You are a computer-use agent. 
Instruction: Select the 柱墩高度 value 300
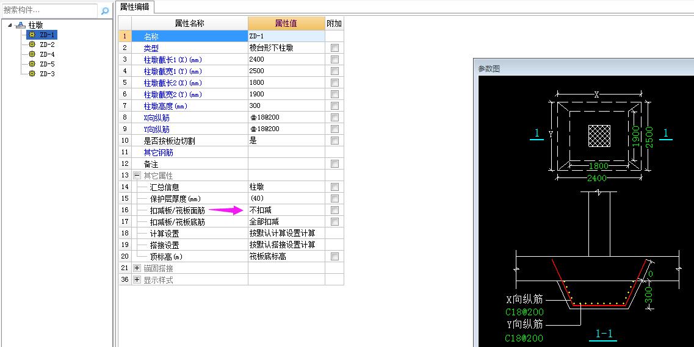pyautogui.click(x=286, y=106)
